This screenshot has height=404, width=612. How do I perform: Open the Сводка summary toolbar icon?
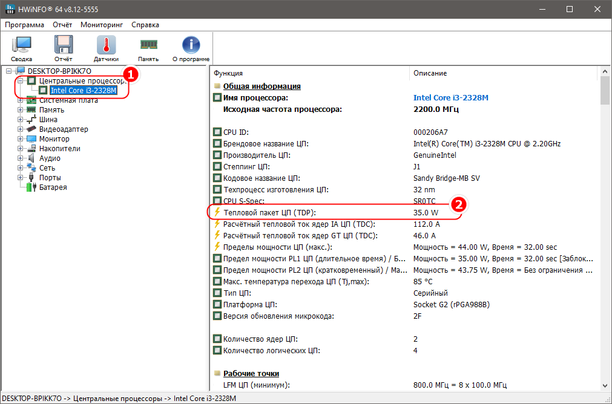pos(21,45)
